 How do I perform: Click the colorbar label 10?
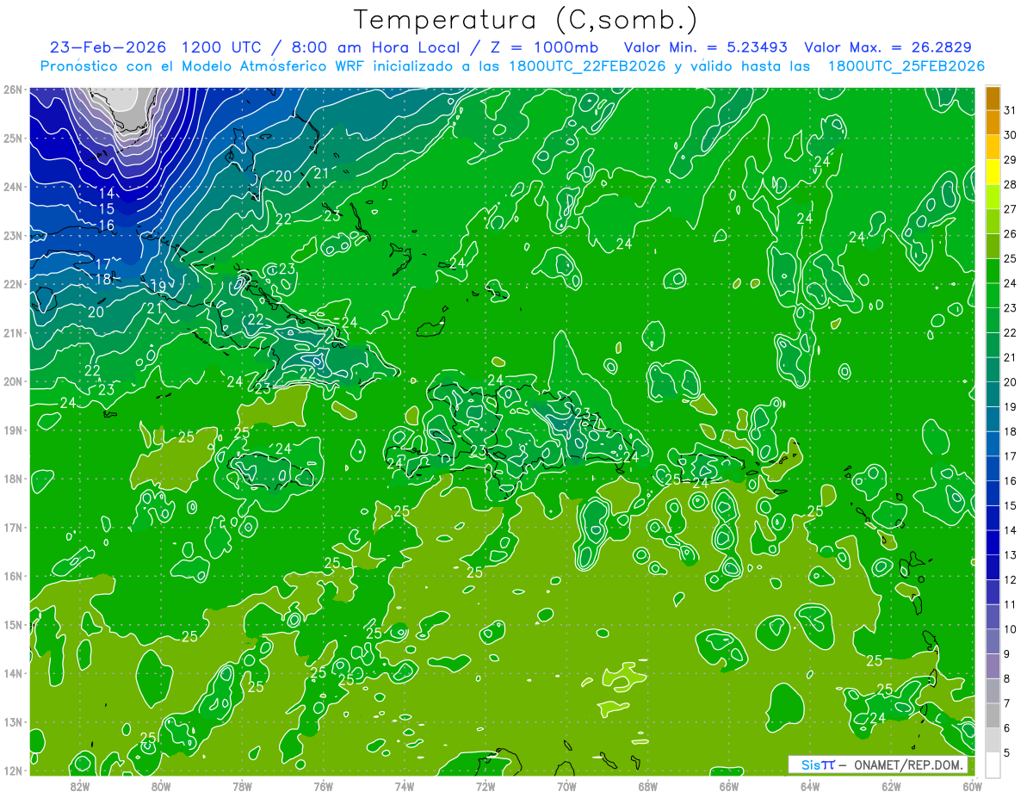click(x=1011, y=630)
